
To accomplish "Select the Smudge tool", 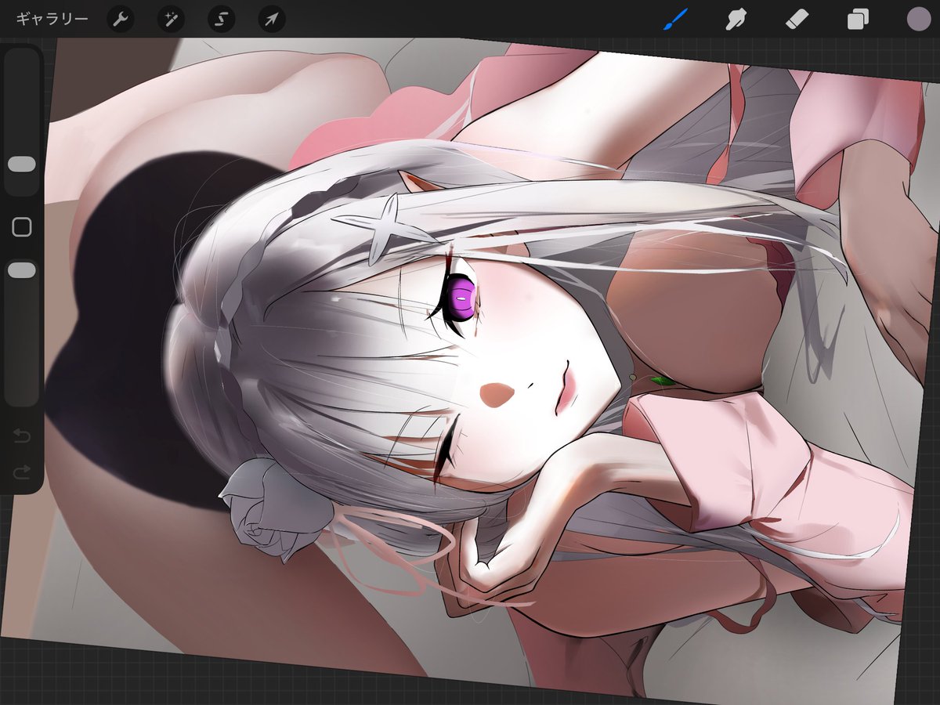I will [735, 19].
